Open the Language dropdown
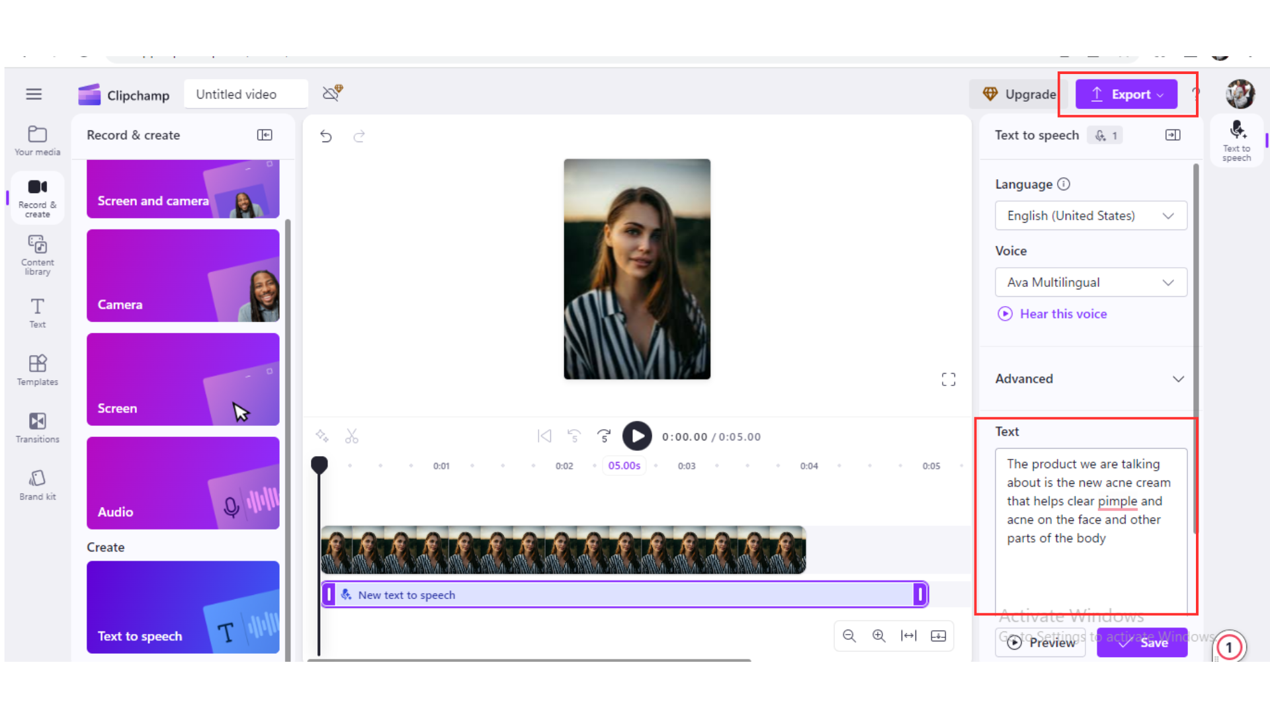1270x714 pixels. click(x=1091, y=216)
